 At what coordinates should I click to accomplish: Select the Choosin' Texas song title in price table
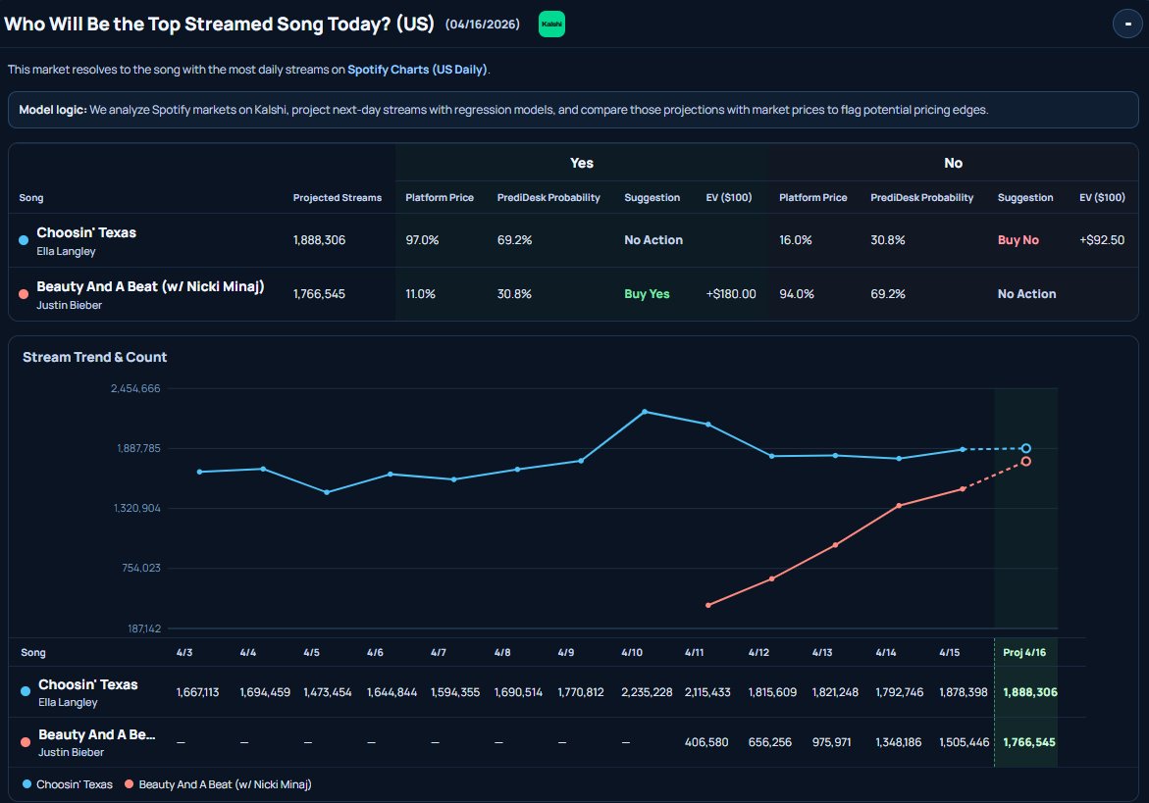tap(86, 232)
